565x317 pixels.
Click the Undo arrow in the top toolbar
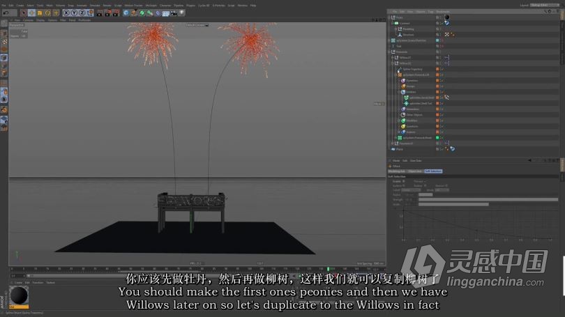point(6,13)
